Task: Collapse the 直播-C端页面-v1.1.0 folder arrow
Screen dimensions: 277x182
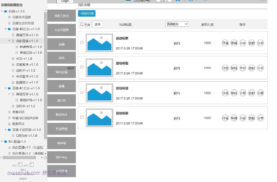Action: coord(6,129)
